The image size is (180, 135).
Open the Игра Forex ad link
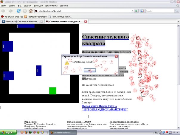[31, 122]
